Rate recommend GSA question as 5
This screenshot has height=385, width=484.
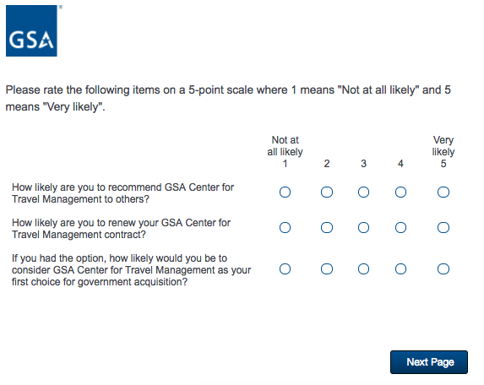(x=443, y=192)
